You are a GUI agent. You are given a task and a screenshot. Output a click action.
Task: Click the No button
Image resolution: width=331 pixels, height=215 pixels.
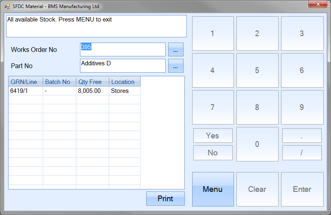(213, 153)
